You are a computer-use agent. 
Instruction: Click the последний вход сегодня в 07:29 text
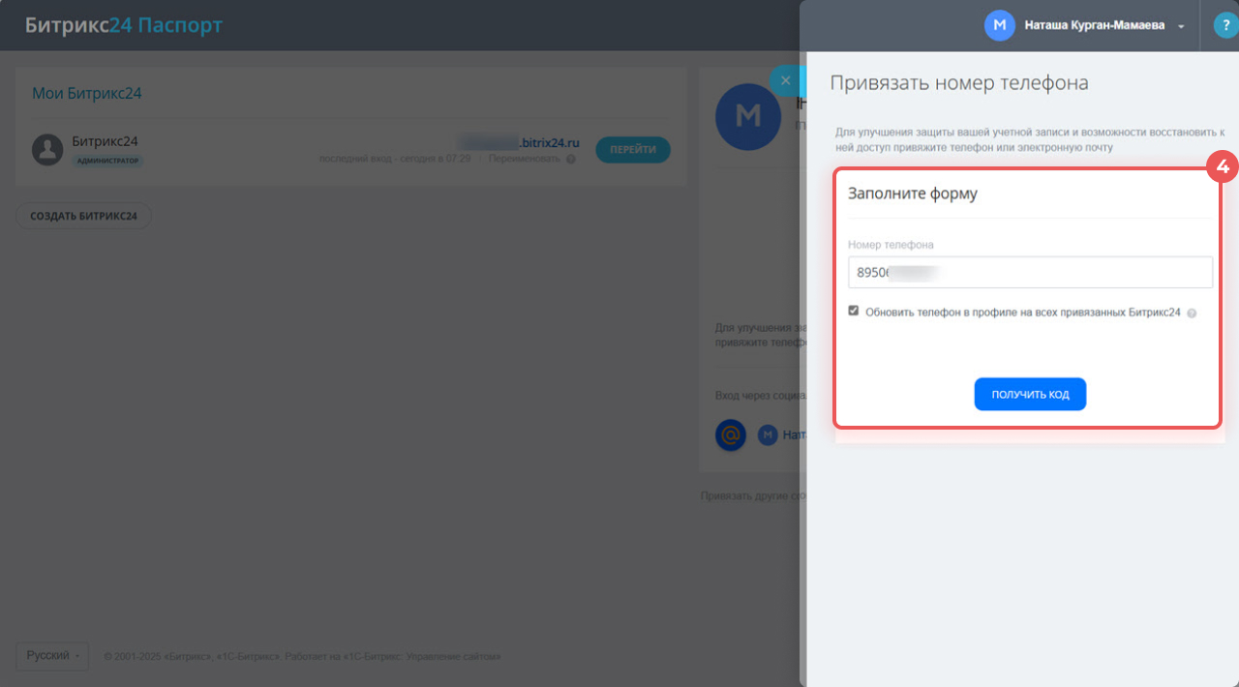tap(395, 159)
